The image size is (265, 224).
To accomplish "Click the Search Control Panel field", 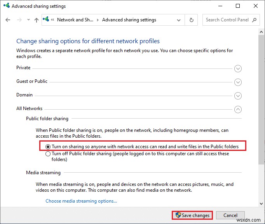I will coord(231,20).
